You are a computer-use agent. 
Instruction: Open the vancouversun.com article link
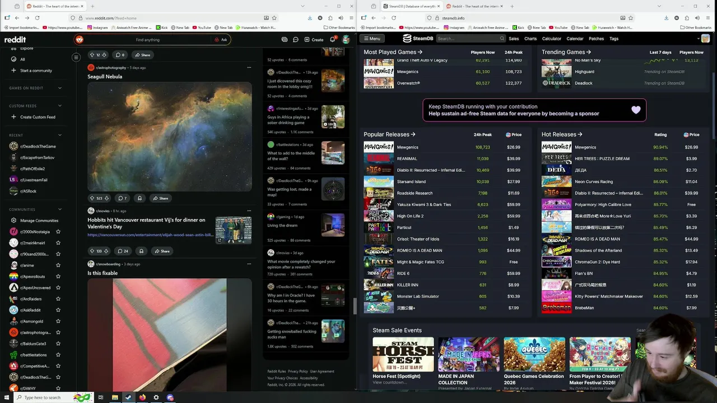click(150, 235)
